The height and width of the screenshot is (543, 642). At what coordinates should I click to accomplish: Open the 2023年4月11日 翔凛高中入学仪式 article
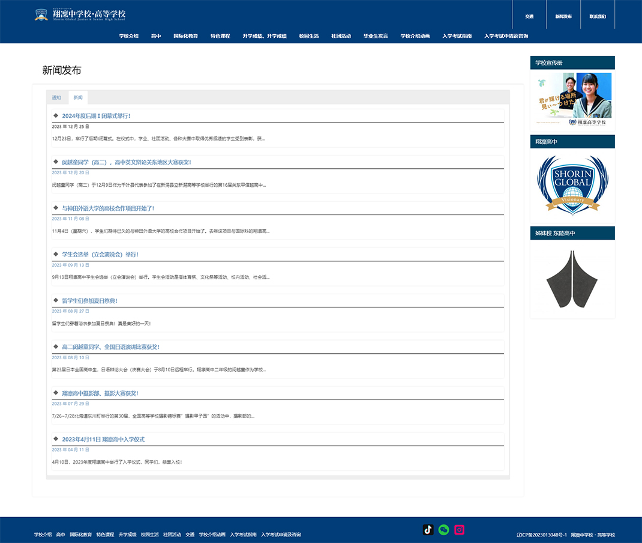tap(103, 440)
